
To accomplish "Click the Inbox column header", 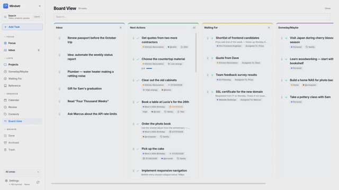I will (x=90, y=28).
